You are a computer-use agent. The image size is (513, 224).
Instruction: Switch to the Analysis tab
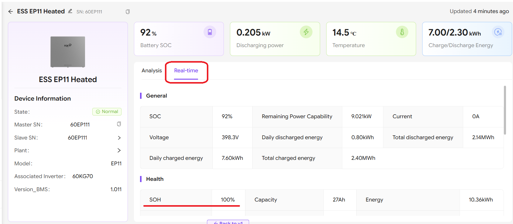(x=152, y=71)
